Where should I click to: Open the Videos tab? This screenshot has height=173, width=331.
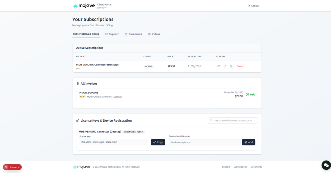154,34
